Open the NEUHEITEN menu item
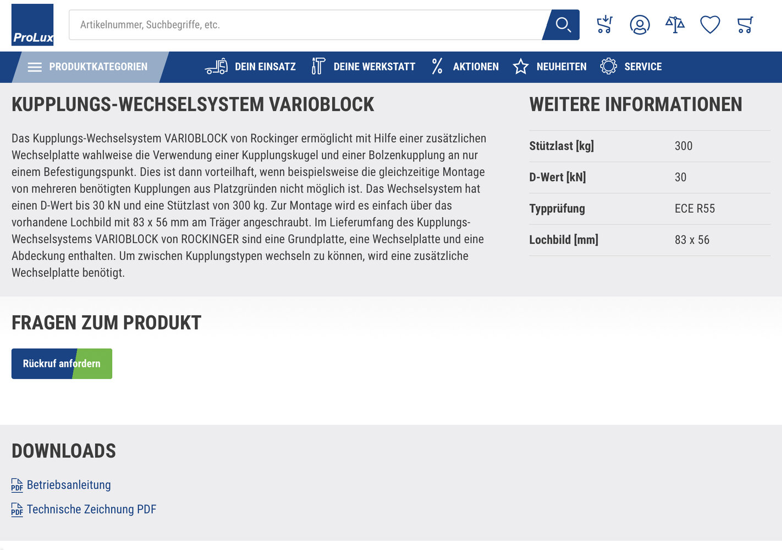 [549, 67]
